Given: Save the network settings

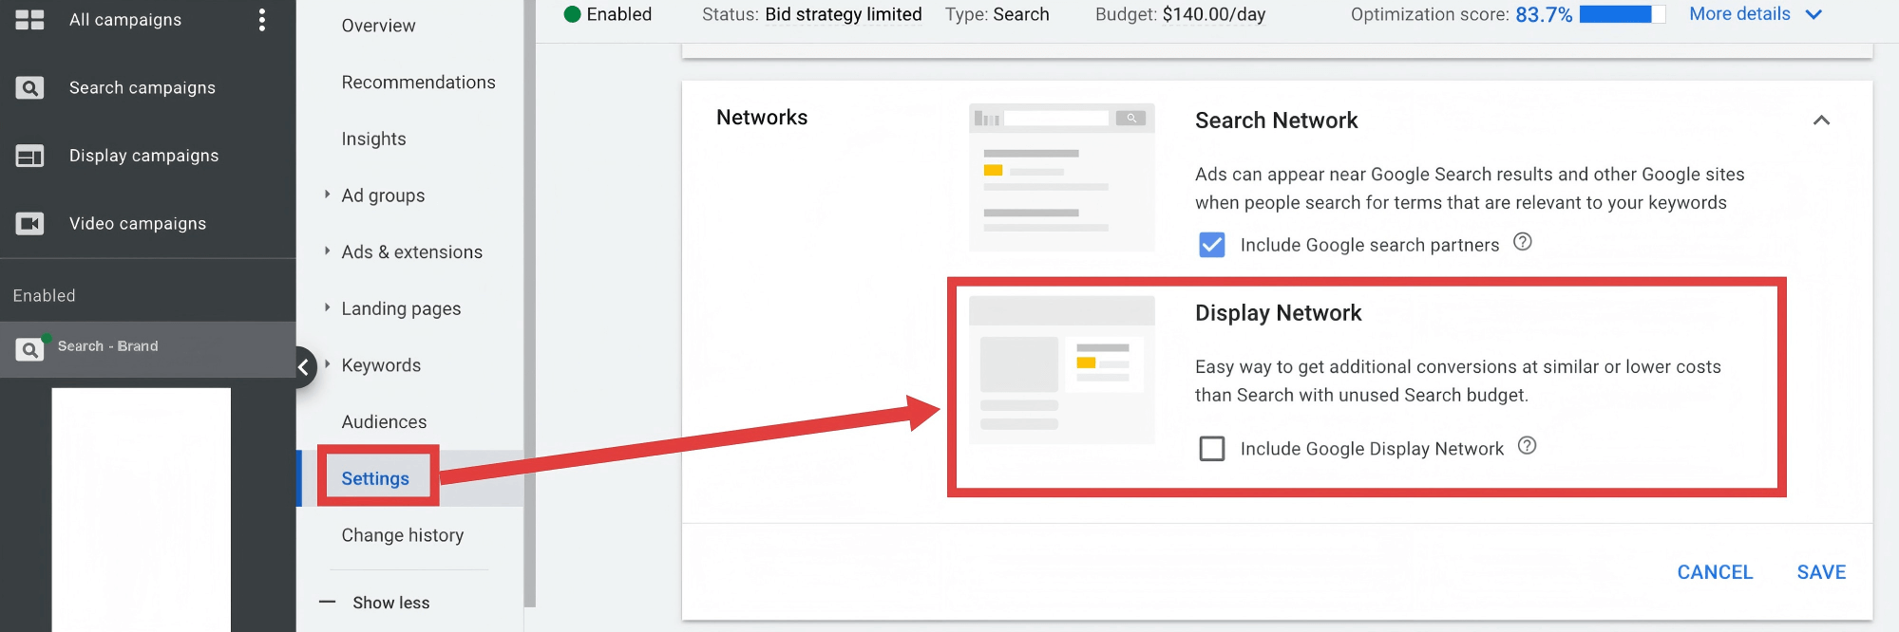Looking at the screenshot, I should click(x=1820, y=572).
